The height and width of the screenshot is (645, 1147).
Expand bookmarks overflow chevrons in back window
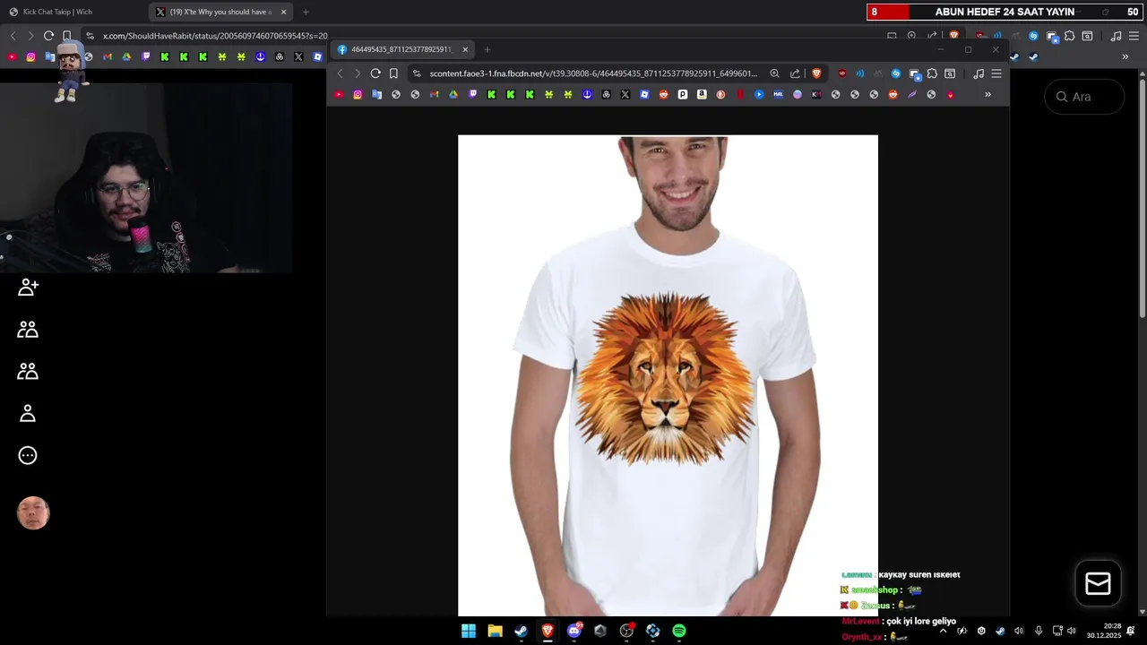pos(1125,56)
